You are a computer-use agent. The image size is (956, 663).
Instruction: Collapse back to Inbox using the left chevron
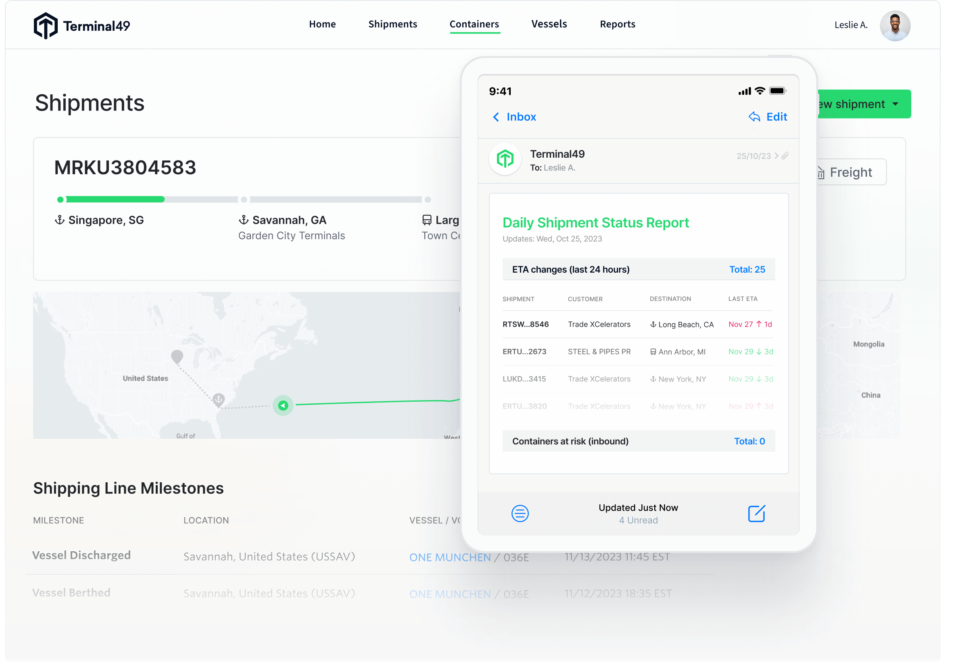pos(496,117)
